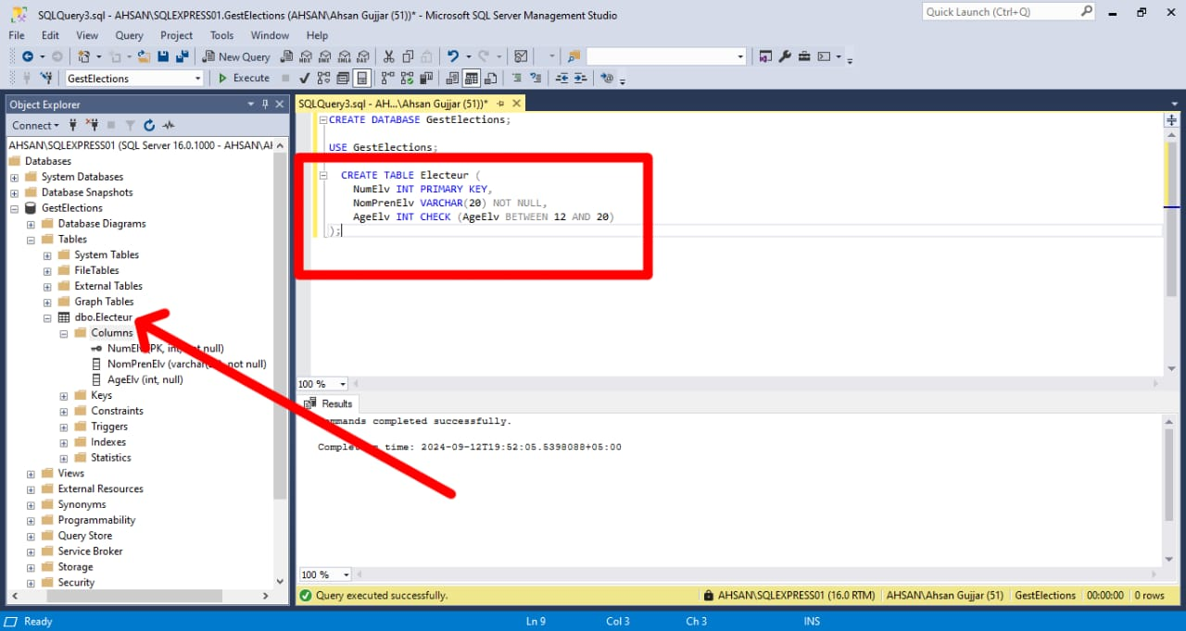Toggle auto-hide pin on the SQLQuery3.sql tab

click(500, 104)
